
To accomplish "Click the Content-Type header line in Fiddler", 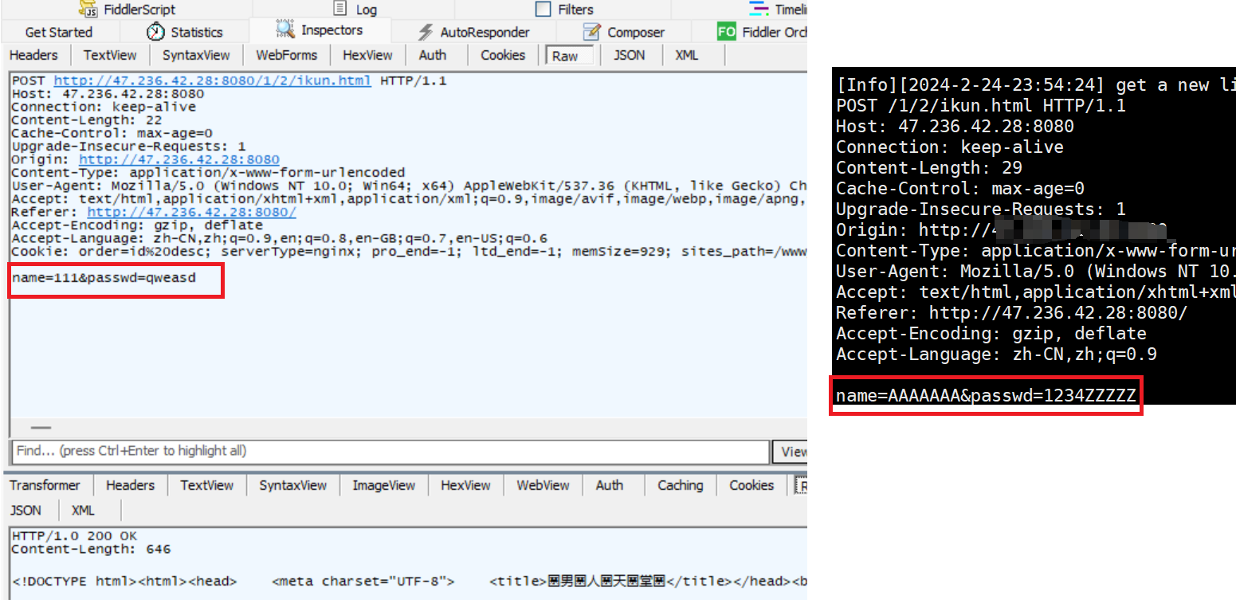I will [x=208, y=173].
